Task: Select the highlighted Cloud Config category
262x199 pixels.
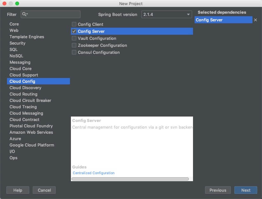Action: [38, 81]
